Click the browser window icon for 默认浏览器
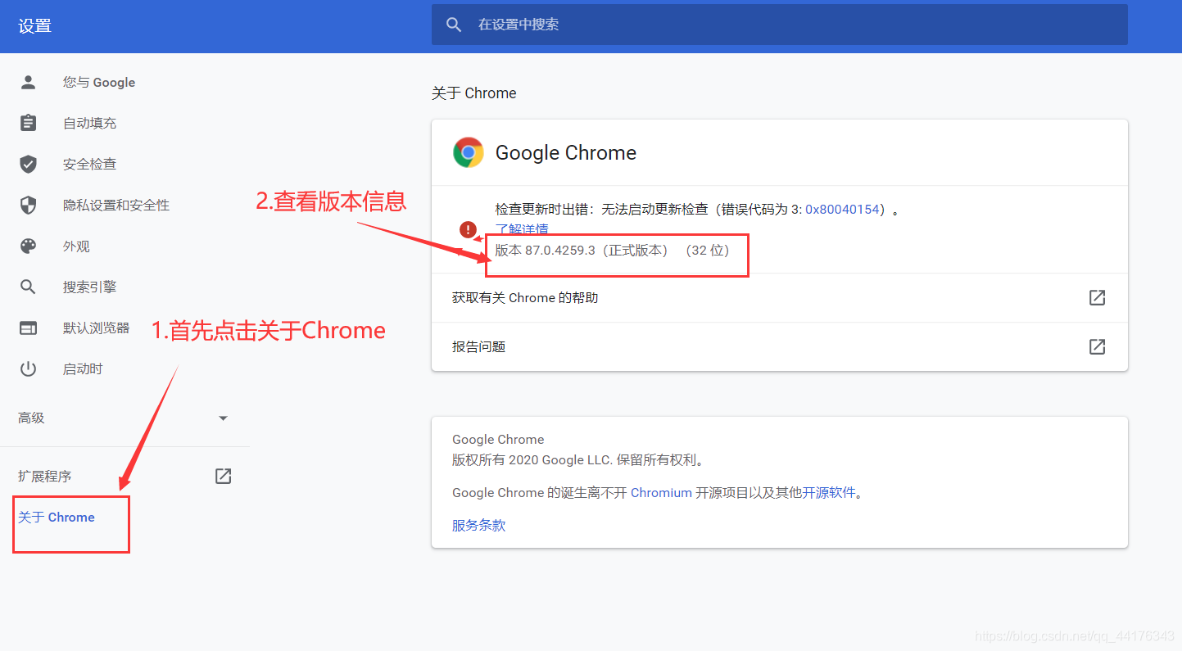Screen dimensions: 1182x651 tap(29, 328)
